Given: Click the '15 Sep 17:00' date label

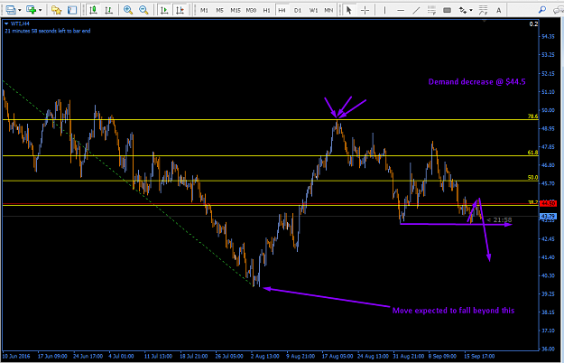Looking at the screenshot, I should coord(479,356).
